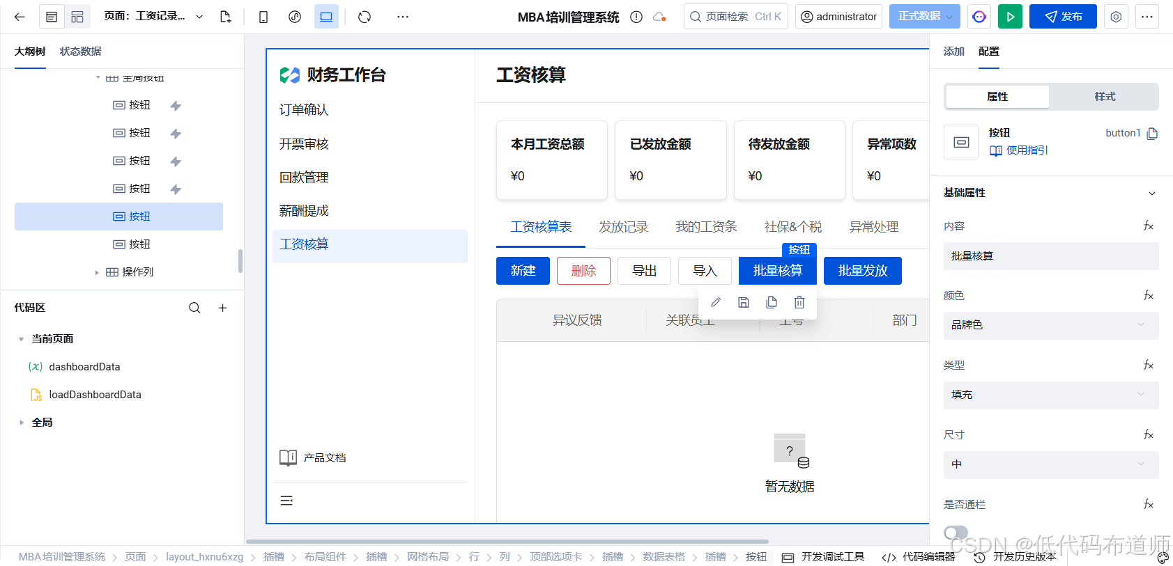1173x566 pixels.
Task: Open the administrator account button
Action: tap(838, 17)
